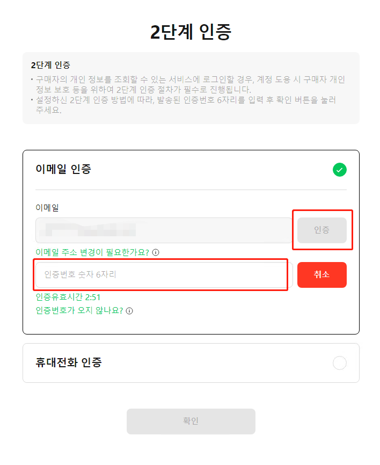Image resolution: width=380 pixels, height=465 pixels.
Task: Select the 이메일 인증 section title
Action: coord(64,169)
